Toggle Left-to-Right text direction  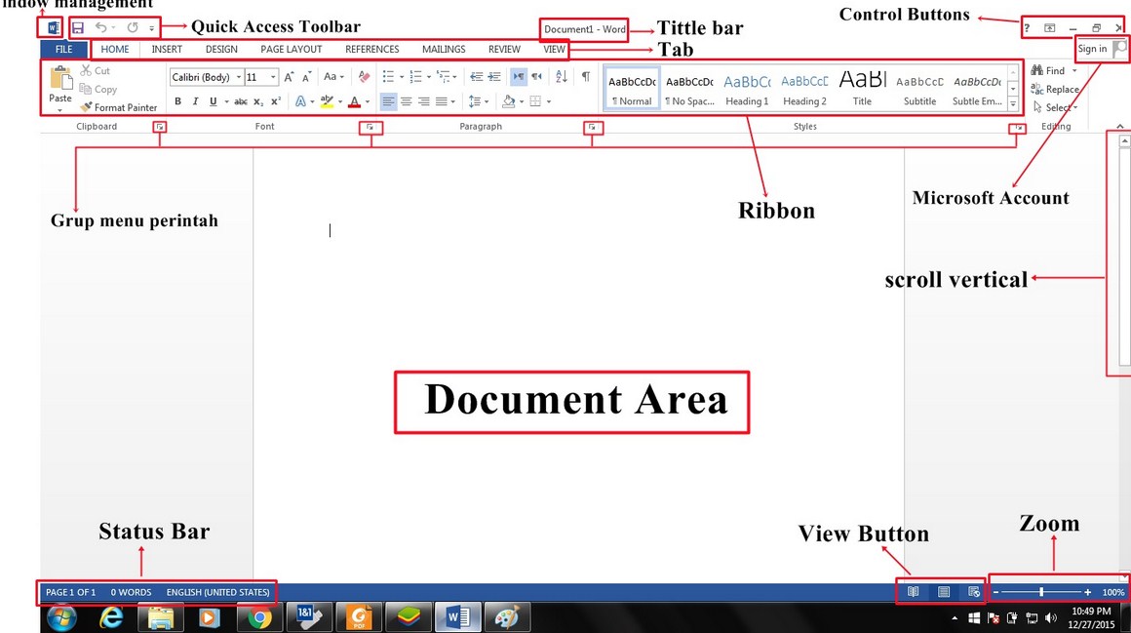pos(519,76)
